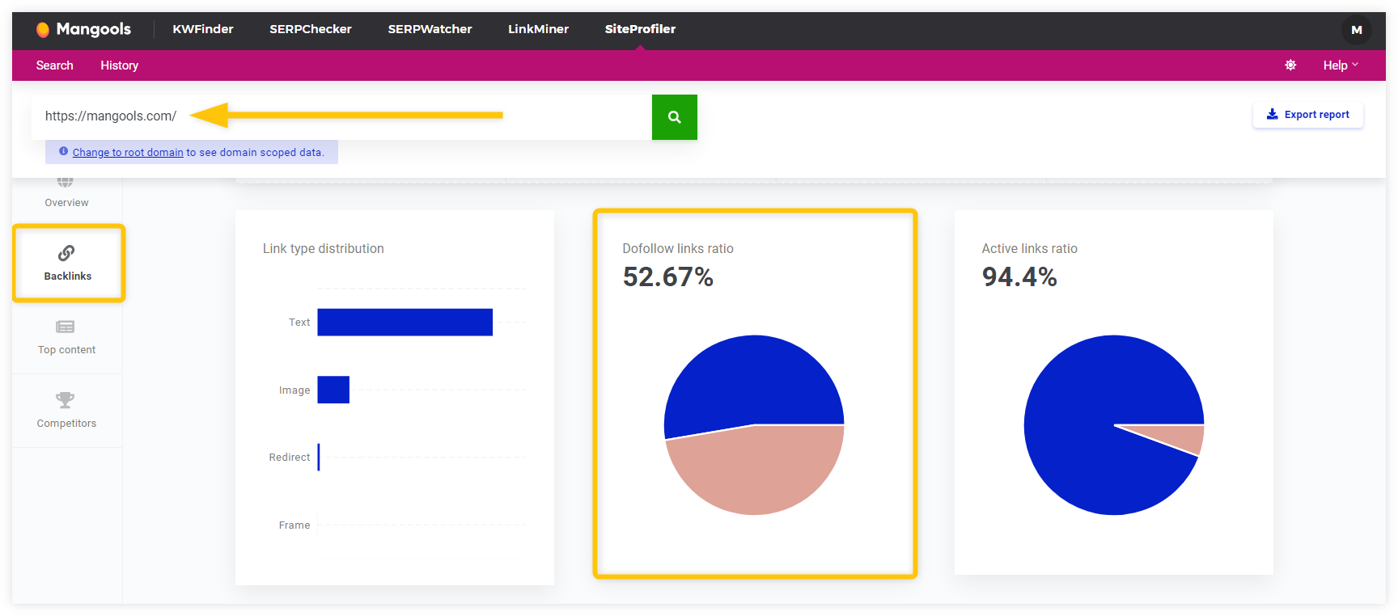Click the Change to root domain link
1398x616 pixels.
(x=128, y=152)
